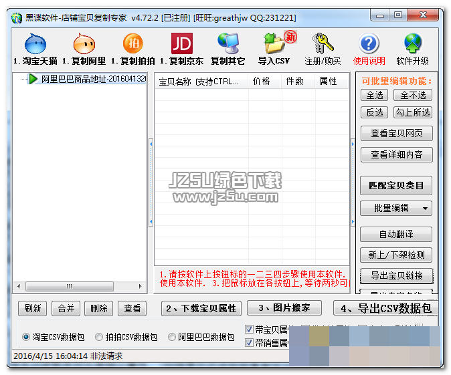Click 软件升级 globe upgrade icon
451x375 pixels.
click(413, 43)
